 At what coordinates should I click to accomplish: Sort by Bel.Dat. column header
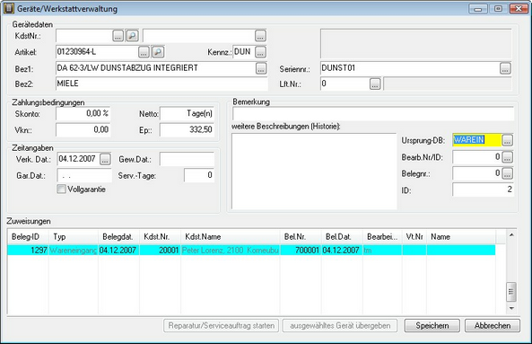tap(343, 237)
